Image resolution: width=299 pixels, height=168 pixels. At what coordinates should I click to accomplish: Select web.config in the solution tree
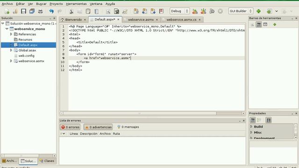click(x=26, y=56)
